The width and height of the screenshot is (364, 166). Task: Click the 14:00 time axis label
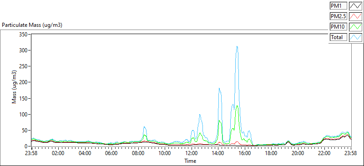coord(218,153)
